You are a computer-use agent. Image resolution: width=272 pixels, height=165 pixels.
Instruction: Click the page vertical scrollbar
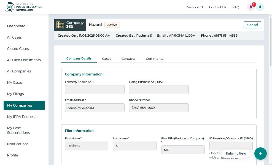pyautogui.click(x=270, y=41)
